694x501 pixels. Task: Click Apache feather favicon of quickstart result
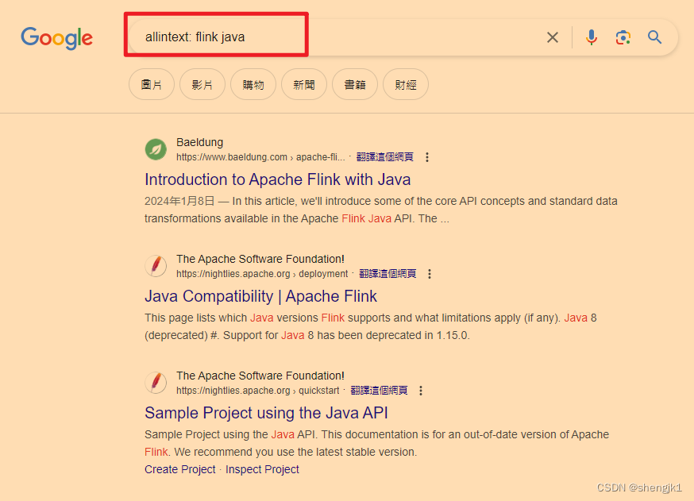click(156, 383)
